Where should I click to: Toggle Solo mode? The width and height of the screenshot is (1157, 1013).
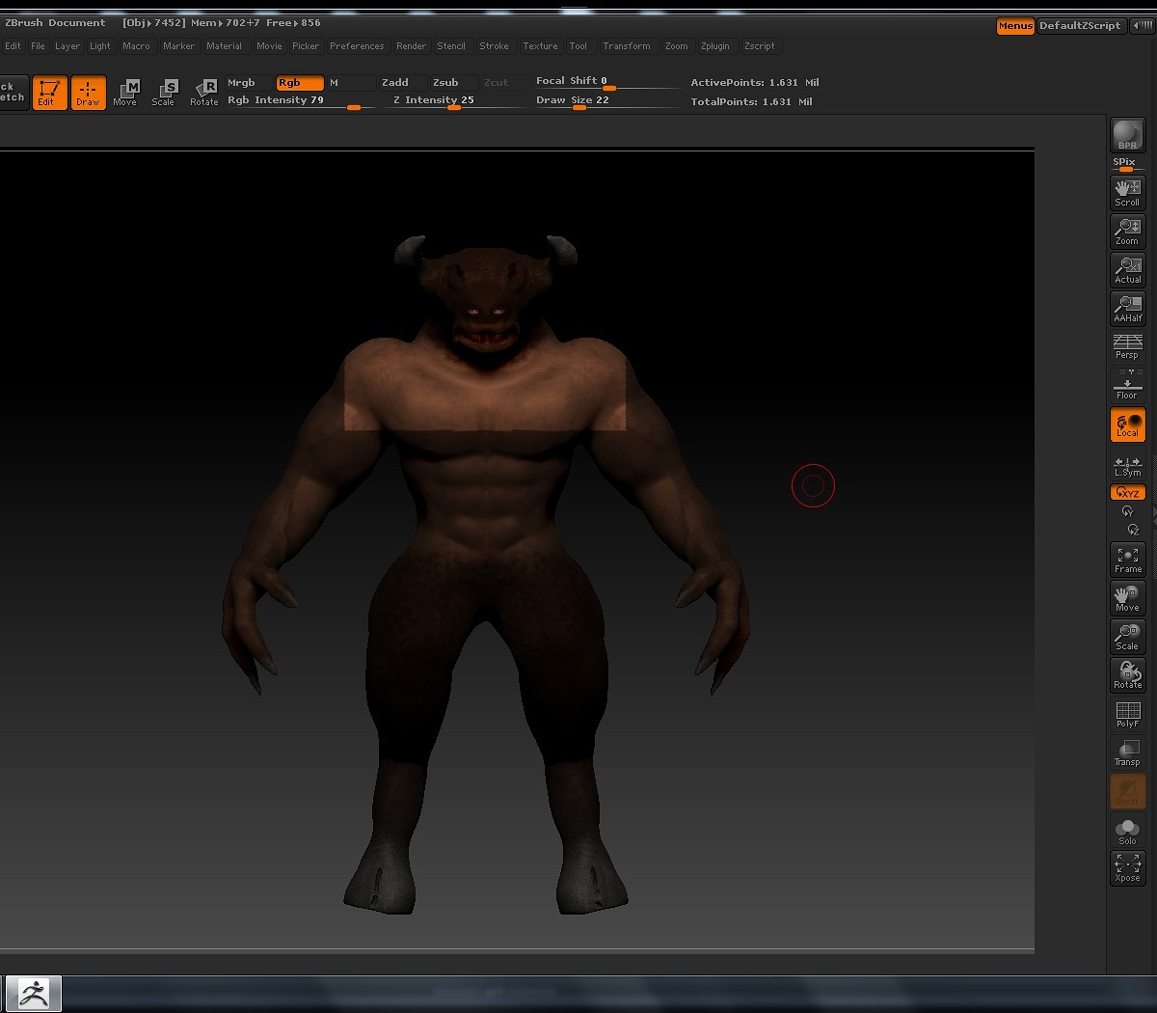(1127, 831)
